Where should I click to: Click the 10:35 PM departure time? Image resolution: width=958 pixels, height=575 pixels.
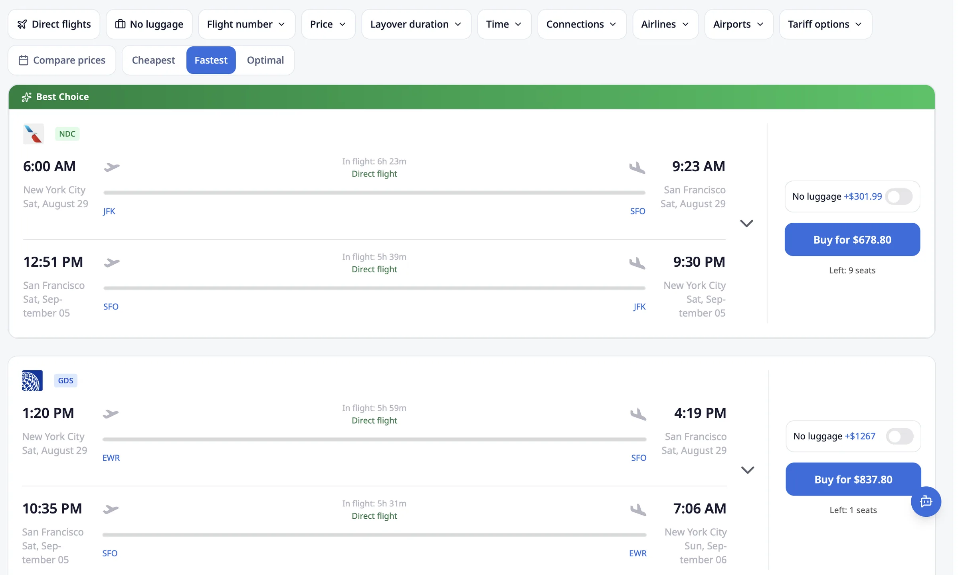click(52, 508)
